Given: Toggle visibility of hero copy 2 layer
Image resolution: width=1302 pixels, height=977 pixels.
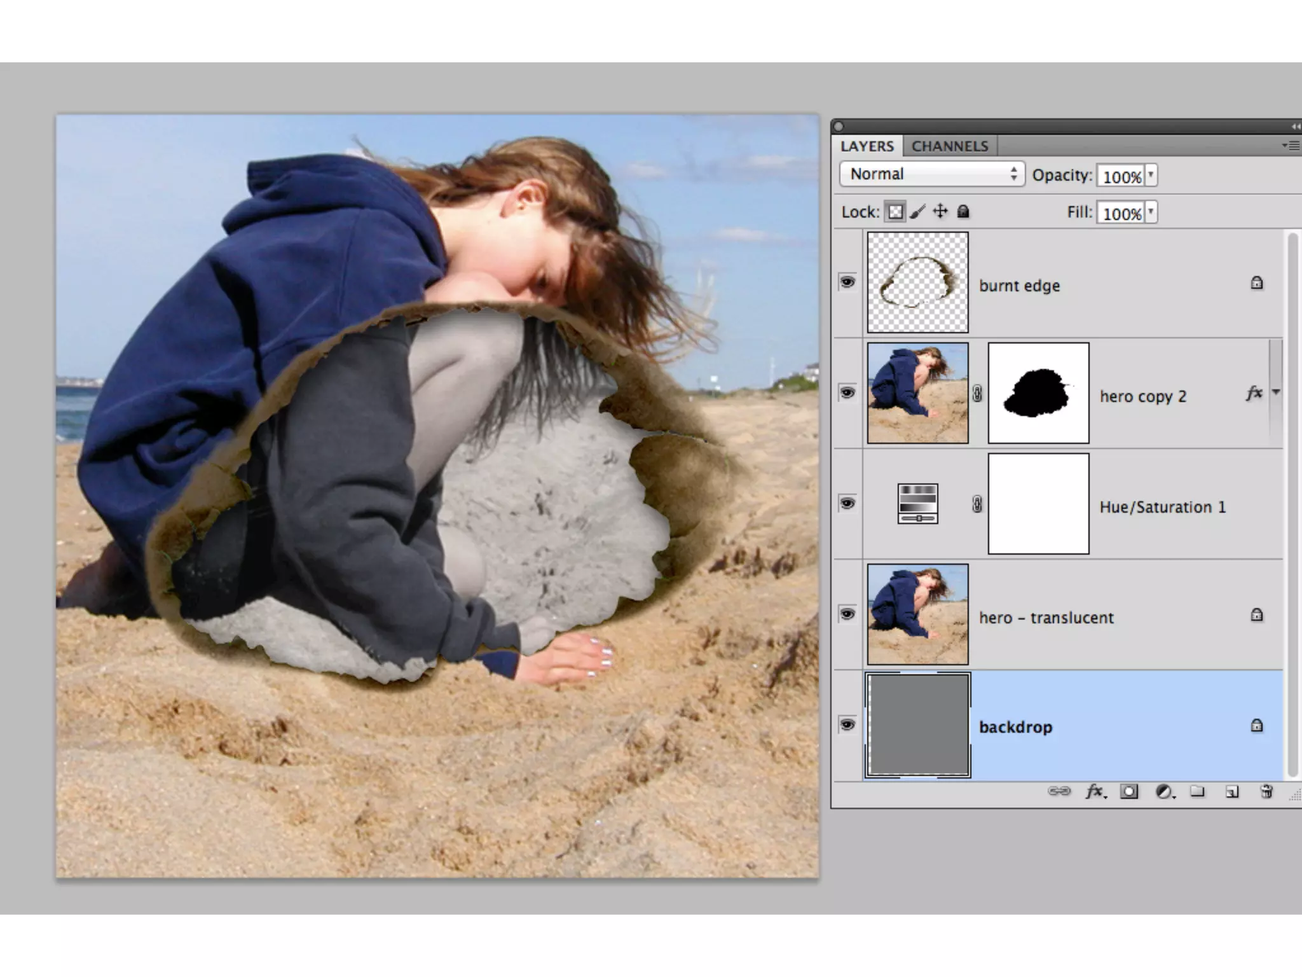Looking at the screenshot, I should click(x=847, y=392).
